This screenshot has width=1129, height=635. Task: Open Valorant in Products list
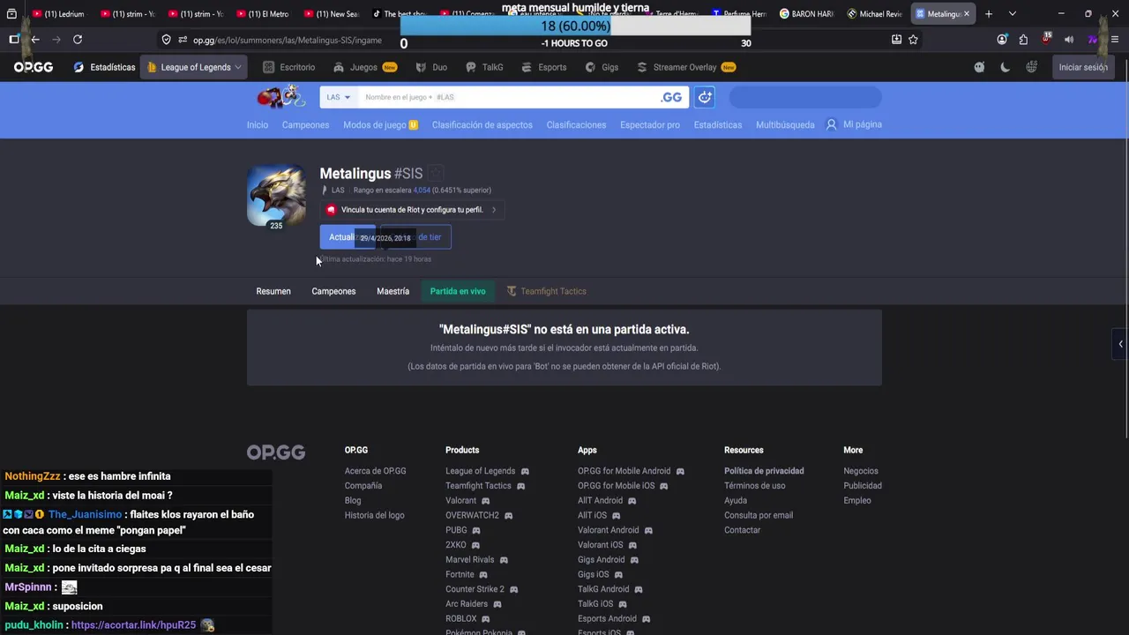click(x=467, y=501)
